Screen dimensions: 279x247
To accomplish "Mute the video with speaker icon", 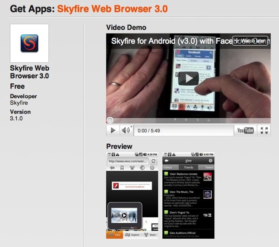I will coord(126,130).
